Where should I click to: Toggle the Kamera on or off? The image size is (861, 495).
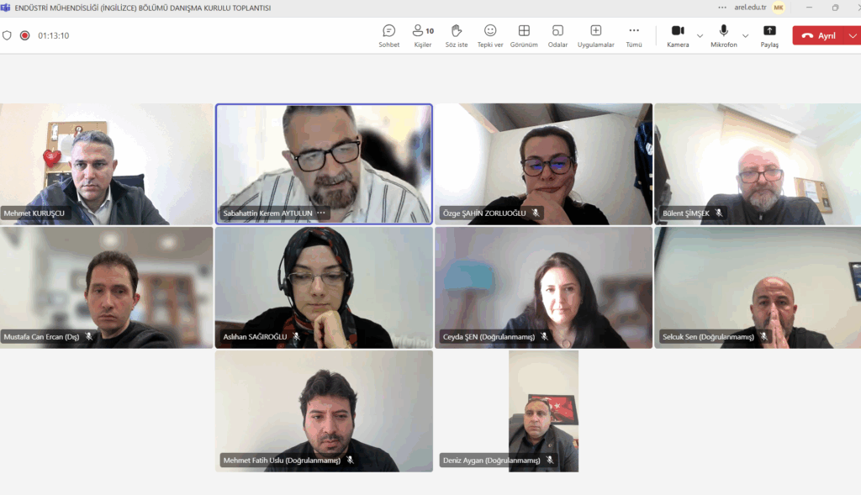point(678,35)
